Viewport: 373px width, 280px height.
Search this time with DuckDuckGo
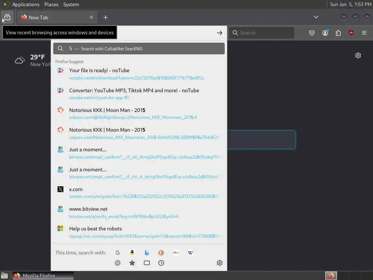tap(161, 253)
